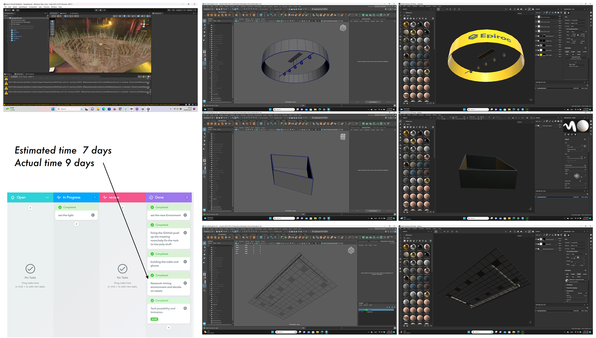Click the view cube in the top Maya viewport
Screen dimensions: 596x338
(343, 28)
